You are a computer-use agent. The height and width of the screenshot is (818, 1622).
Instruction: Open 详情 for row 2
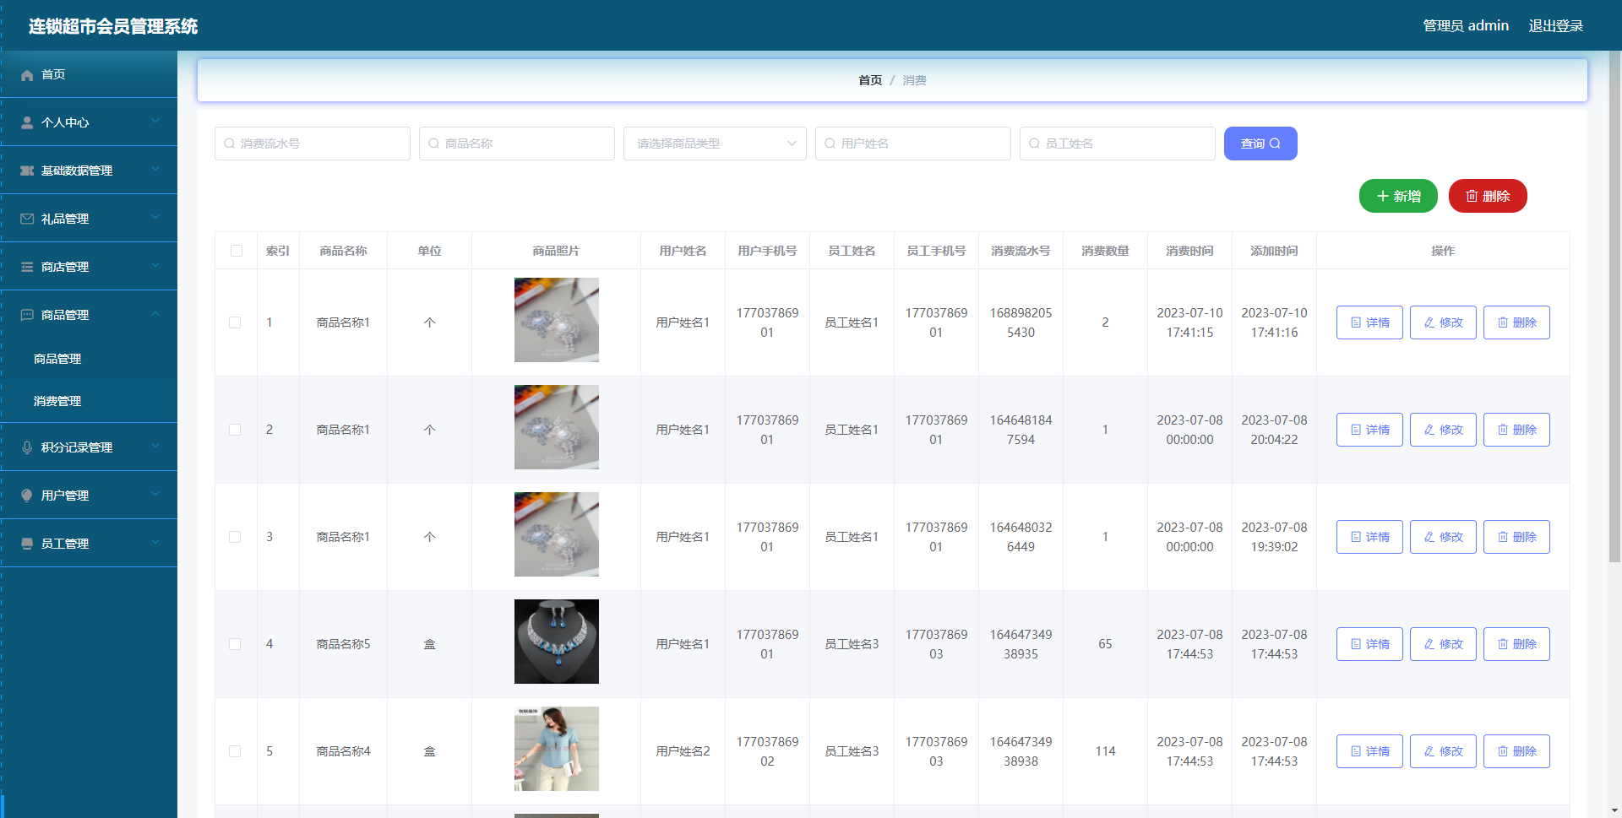(1369, 431)
